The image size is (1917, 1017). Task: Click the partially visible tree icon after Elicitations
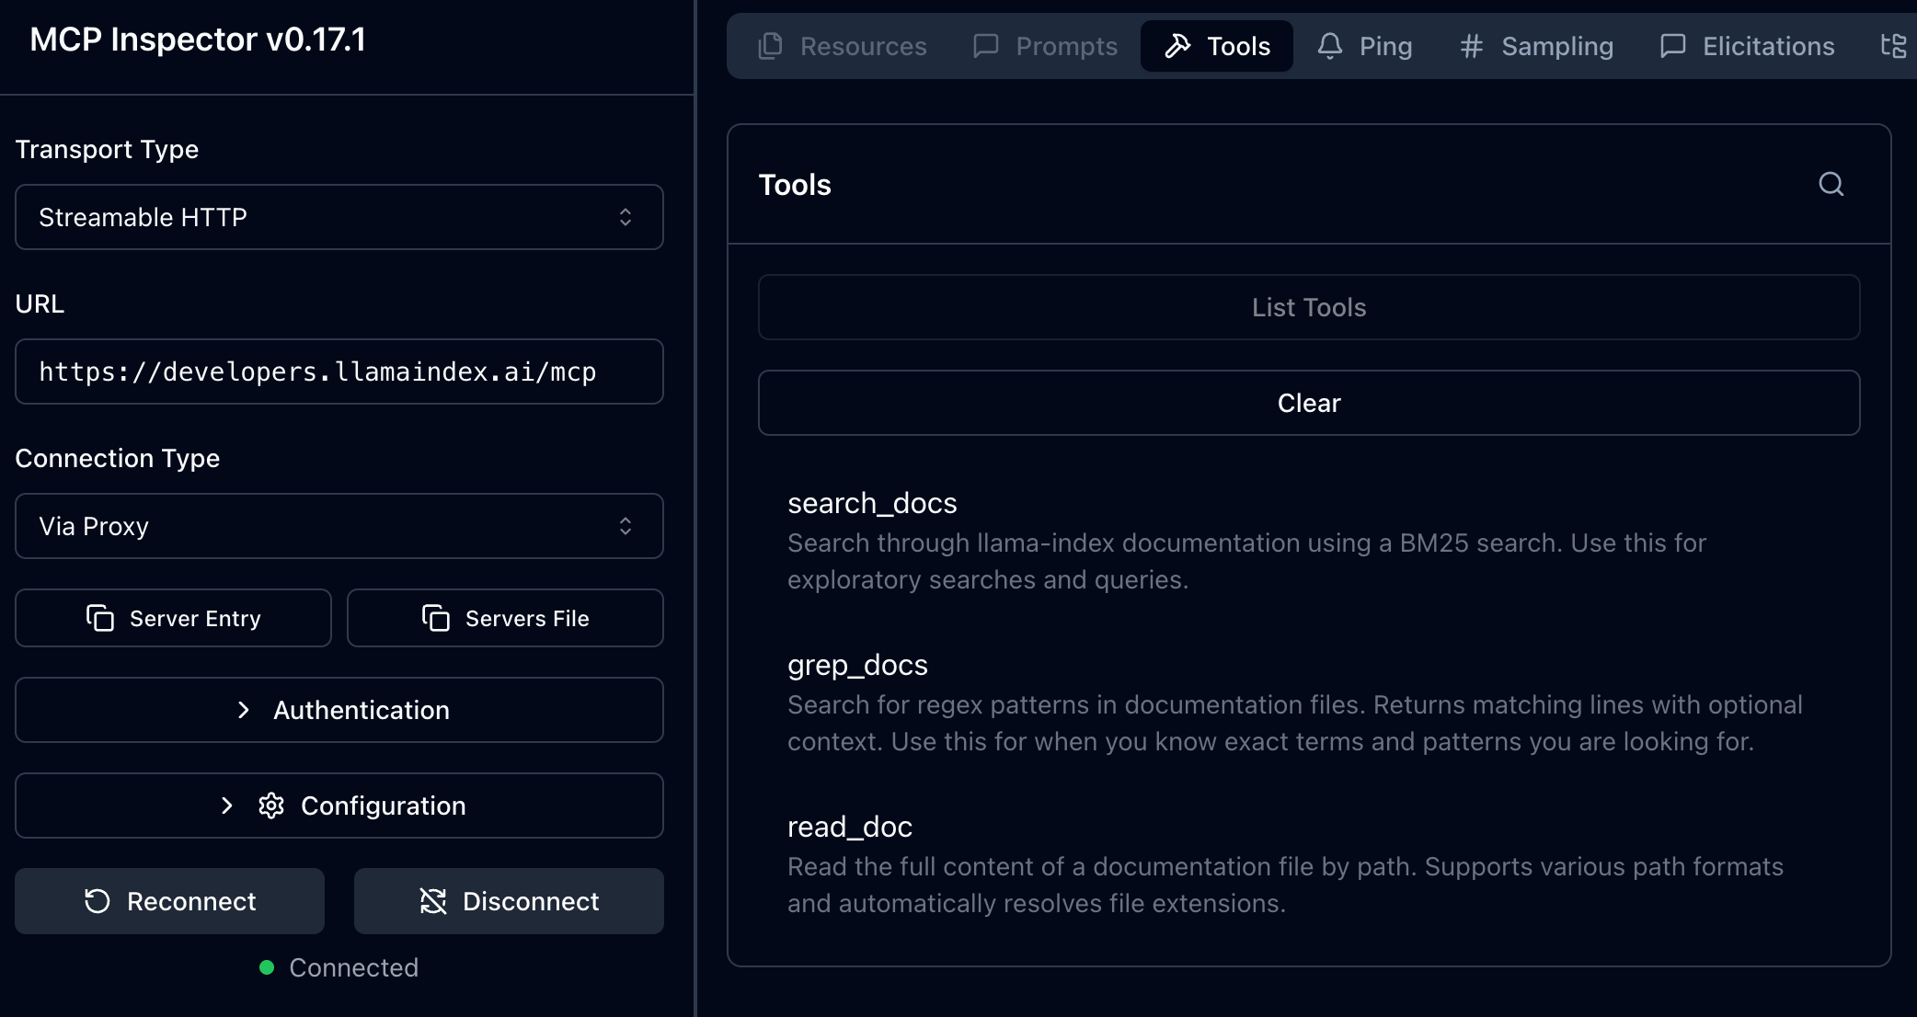tap(1893, 46)
